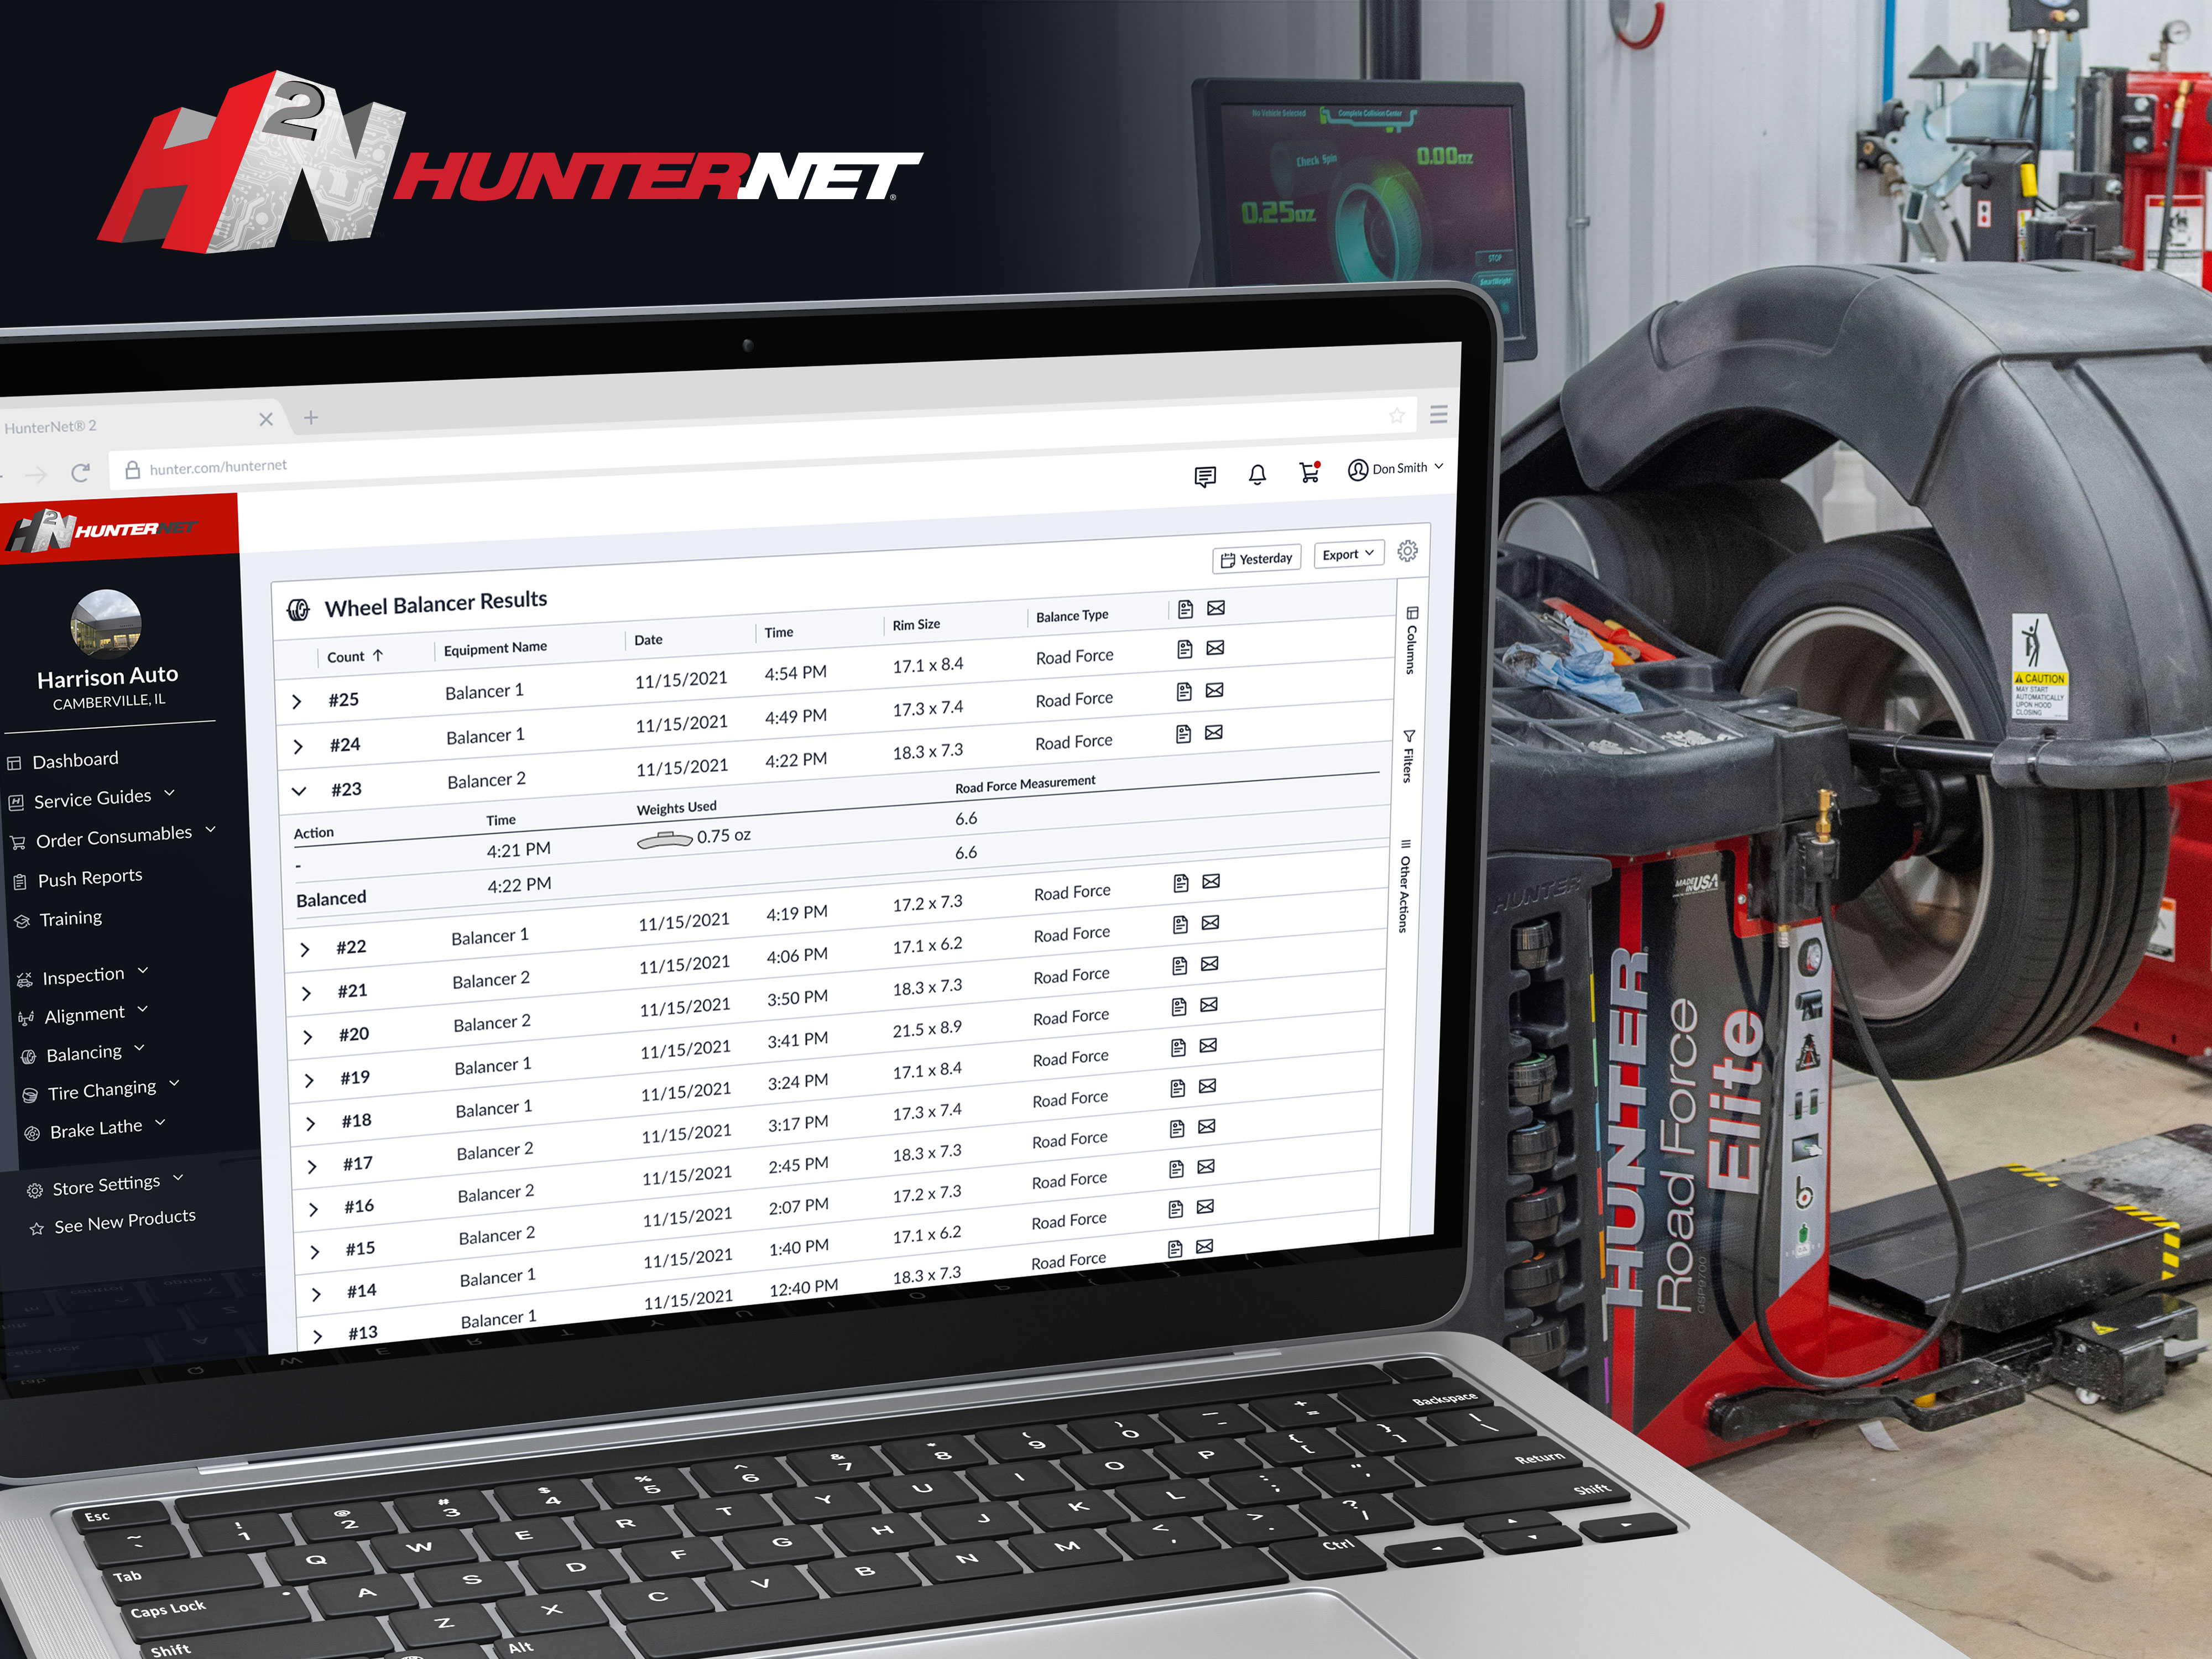Expand Tire Changing sidebar menu
Image resolution: width=2212 pixels, height=1659 pixels.
(x=102, y=1090)
